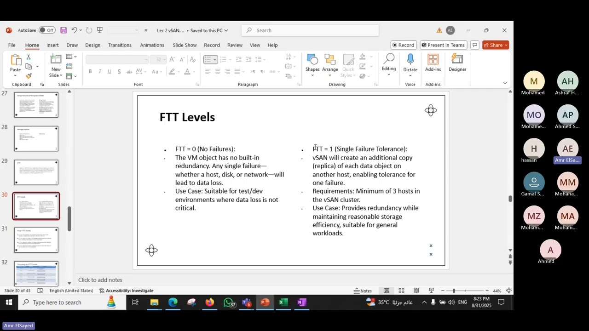
Task: Click the Record button at top right
Action: click(404, 45)
